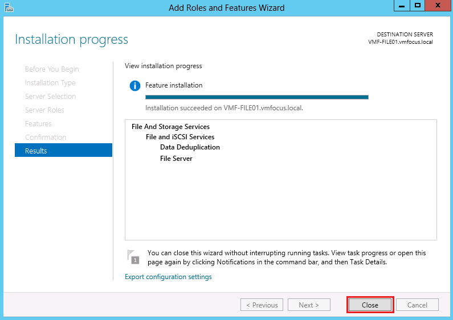This screenshot has height=320, width=453.
Task: Click the blue info icon beside Feature installation
Action: pyautogui.click(x=135, y=86)
